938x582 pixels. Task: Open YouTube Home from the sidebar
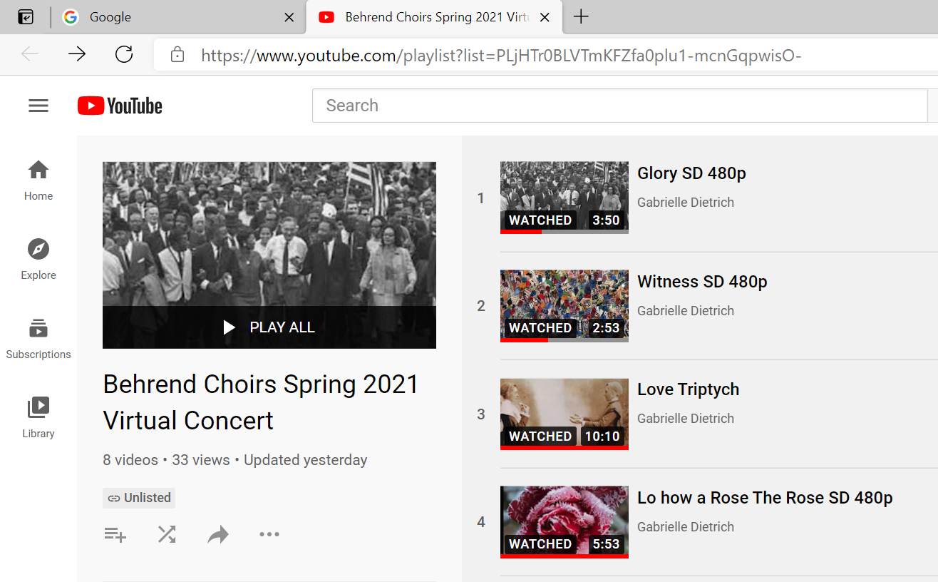[x=38, y=180]
